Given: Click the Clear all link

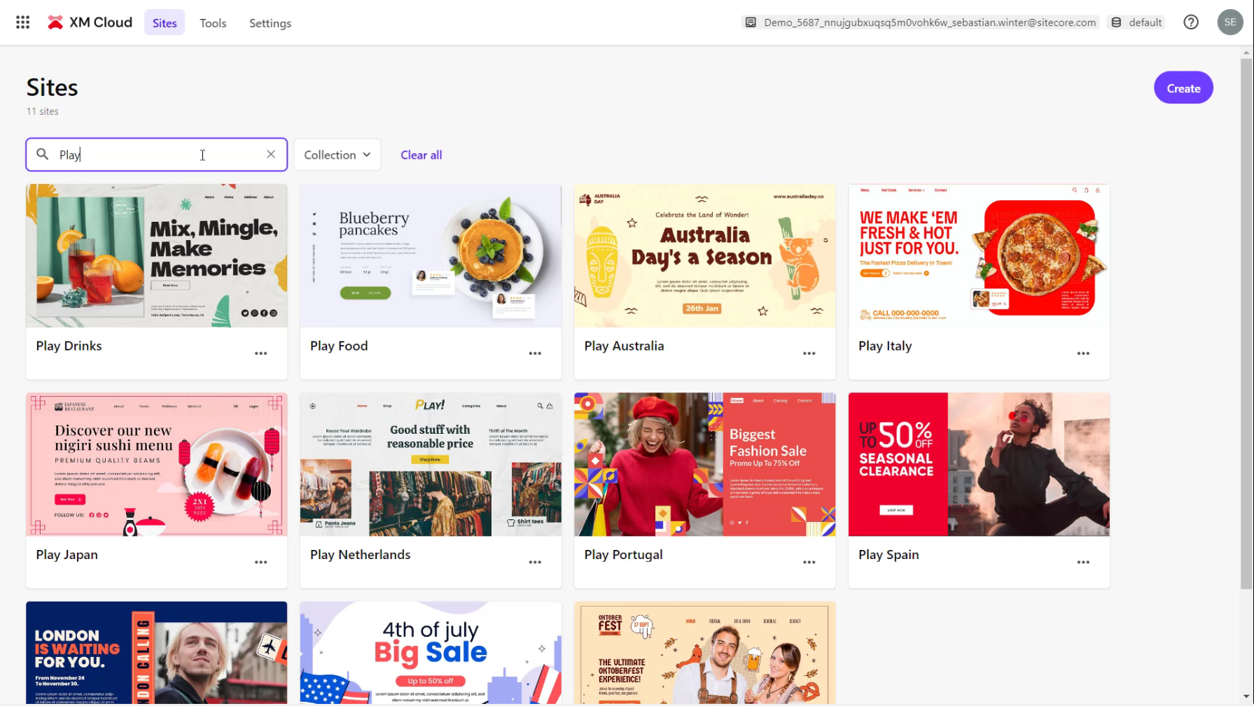Looking at the screenshot, I should click(x=421, y=155).
